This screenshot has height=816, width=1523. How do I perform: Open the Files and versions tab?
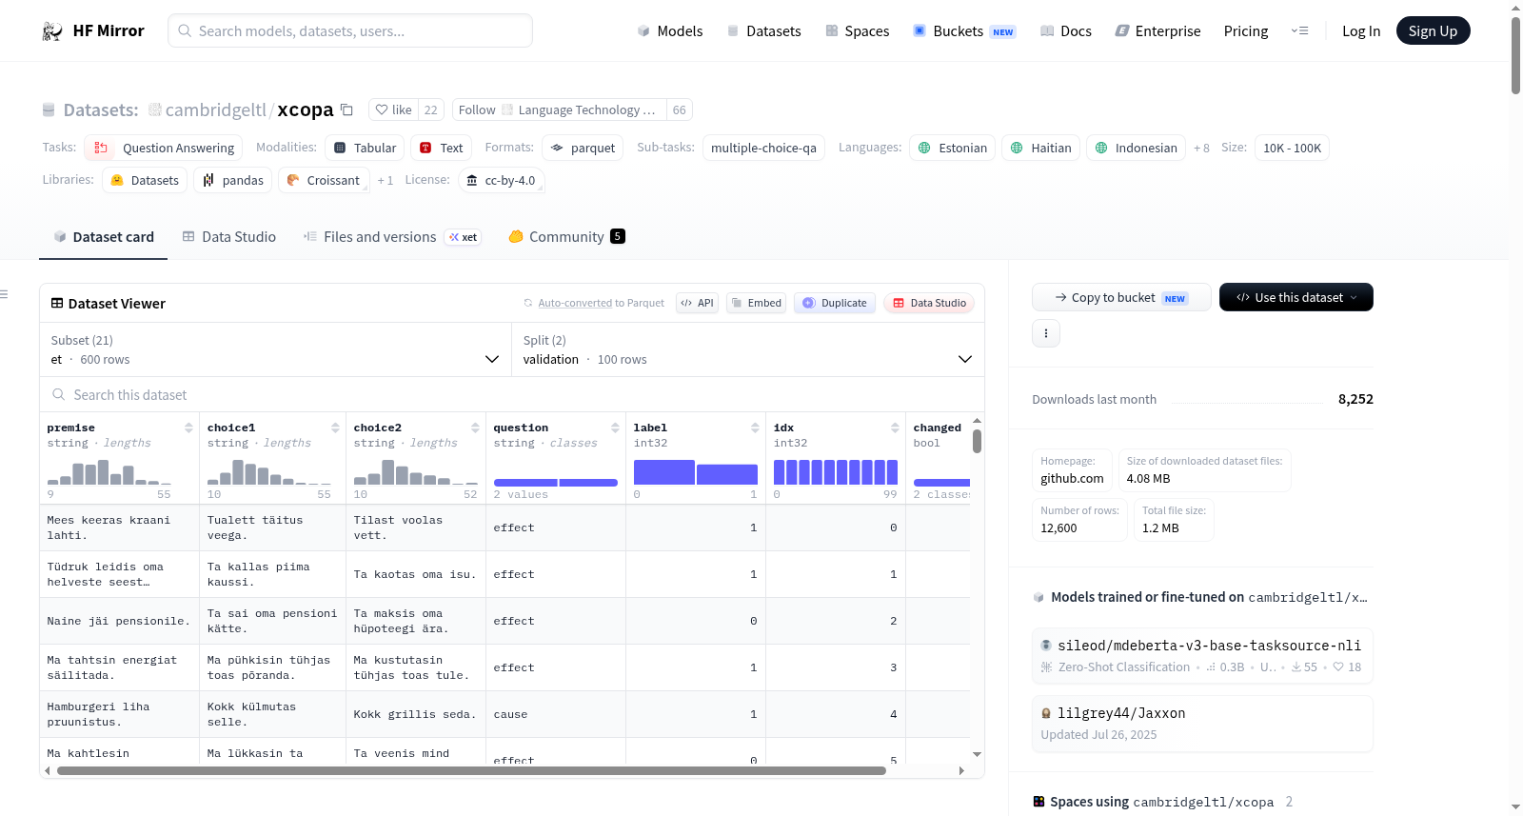coord(392,237)
